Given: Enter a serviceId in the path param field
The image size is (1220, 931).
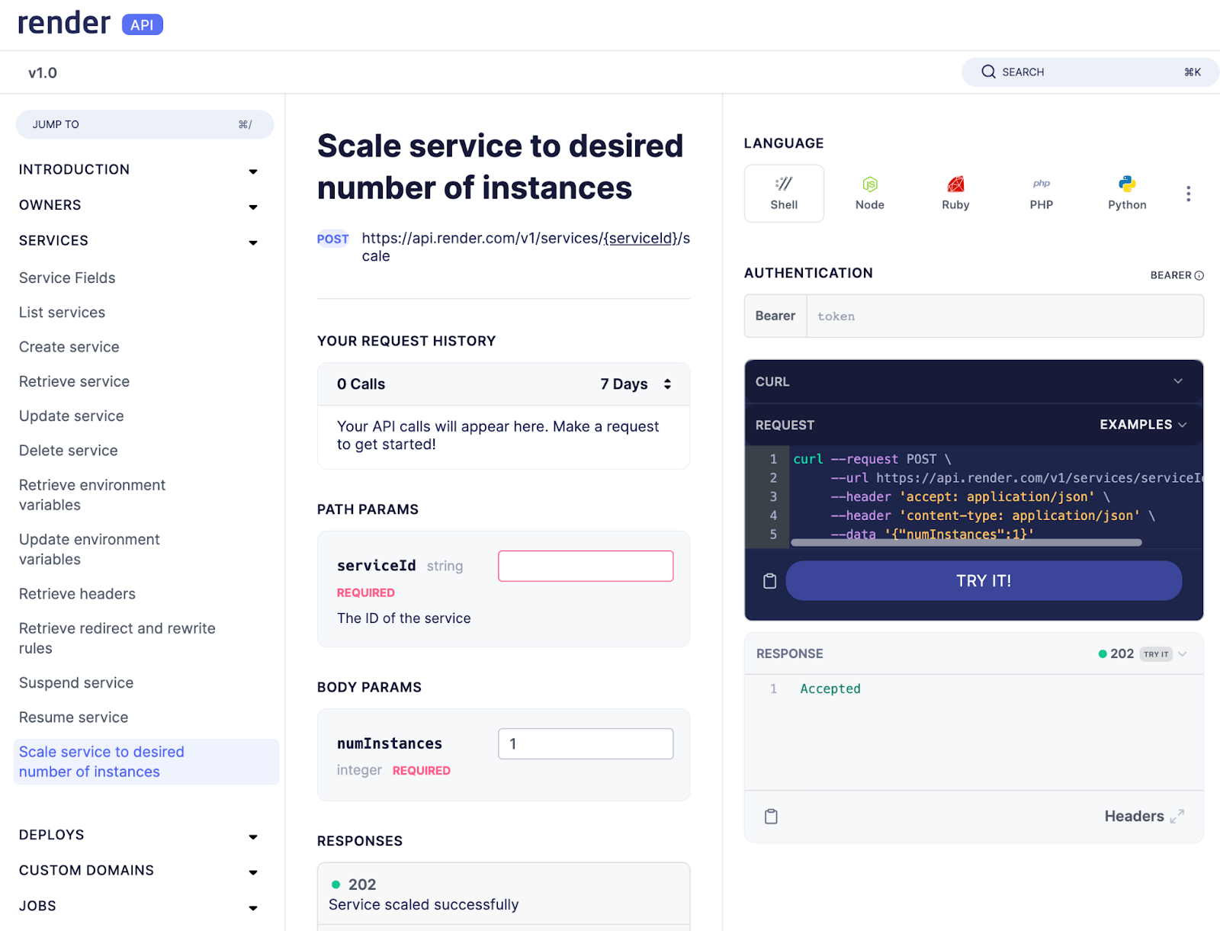Looking at the screenshot, I should click(586, 565).
